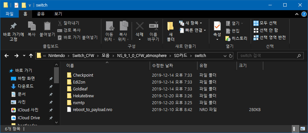The width and height of the screenshot is (308, 133).
Task: Sort by 수정한 날짜 column header
Action: (x=174, y=65)
